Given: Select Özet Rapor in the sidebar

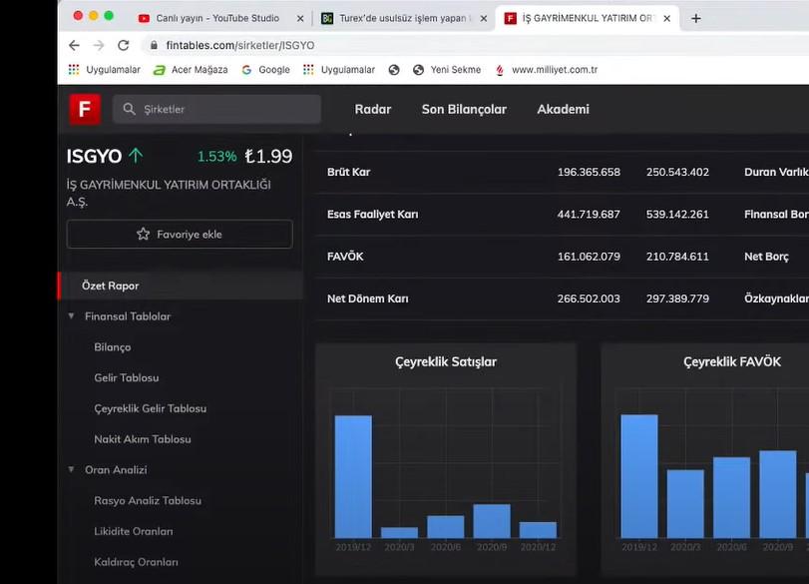Looking at the screenshot, I should coord(181,286).
